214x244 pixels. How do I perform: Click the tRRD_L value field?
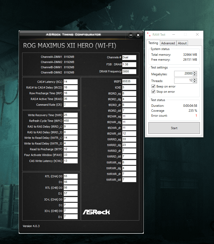pos(71,127)
